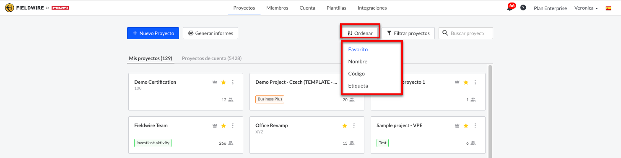The image size is (621, 158).
Task: Open the Fieldwire logo home link
Action: pyautogui.click(x=37, y=8)
